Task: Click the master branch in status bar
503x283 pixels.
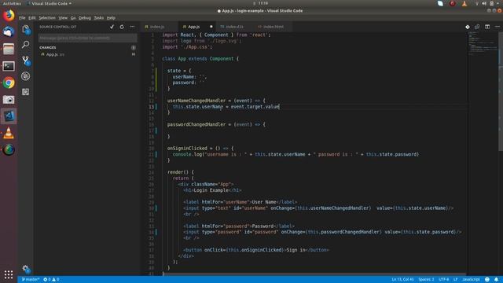Action: [31, 280]
